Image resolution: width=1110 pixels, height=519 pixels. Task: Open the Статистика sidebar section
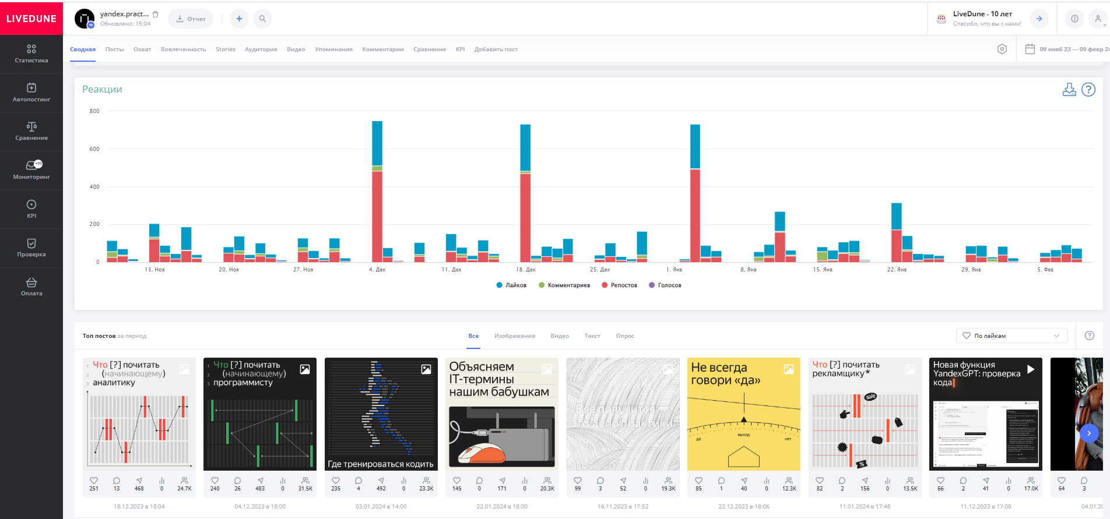point(31,54)
